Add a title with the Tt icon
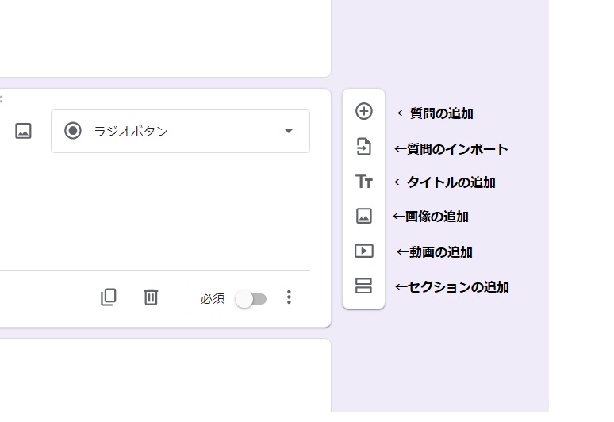614x422 pixels. click(364, 181)
